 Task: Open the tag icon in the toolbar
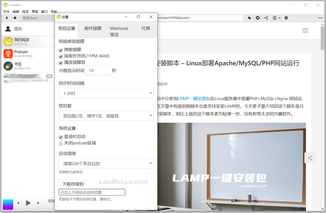[x=249, y=18]
